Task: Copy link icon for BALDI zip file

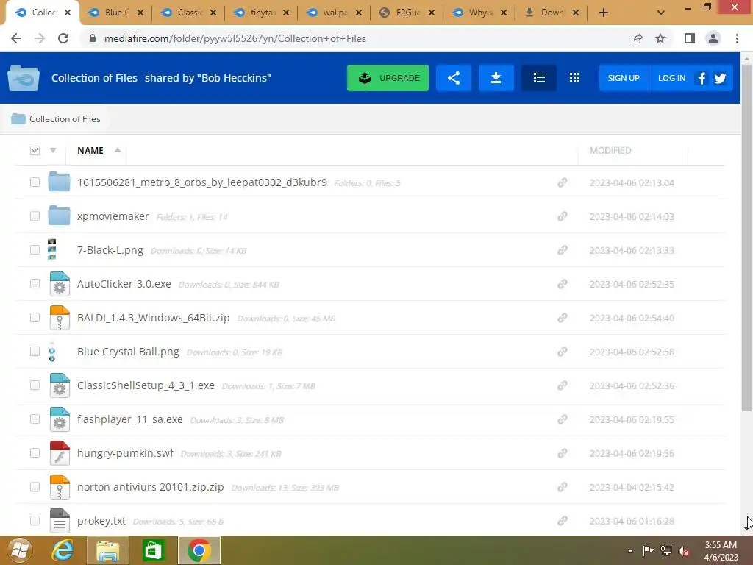Action: click(x=563, y=318)
